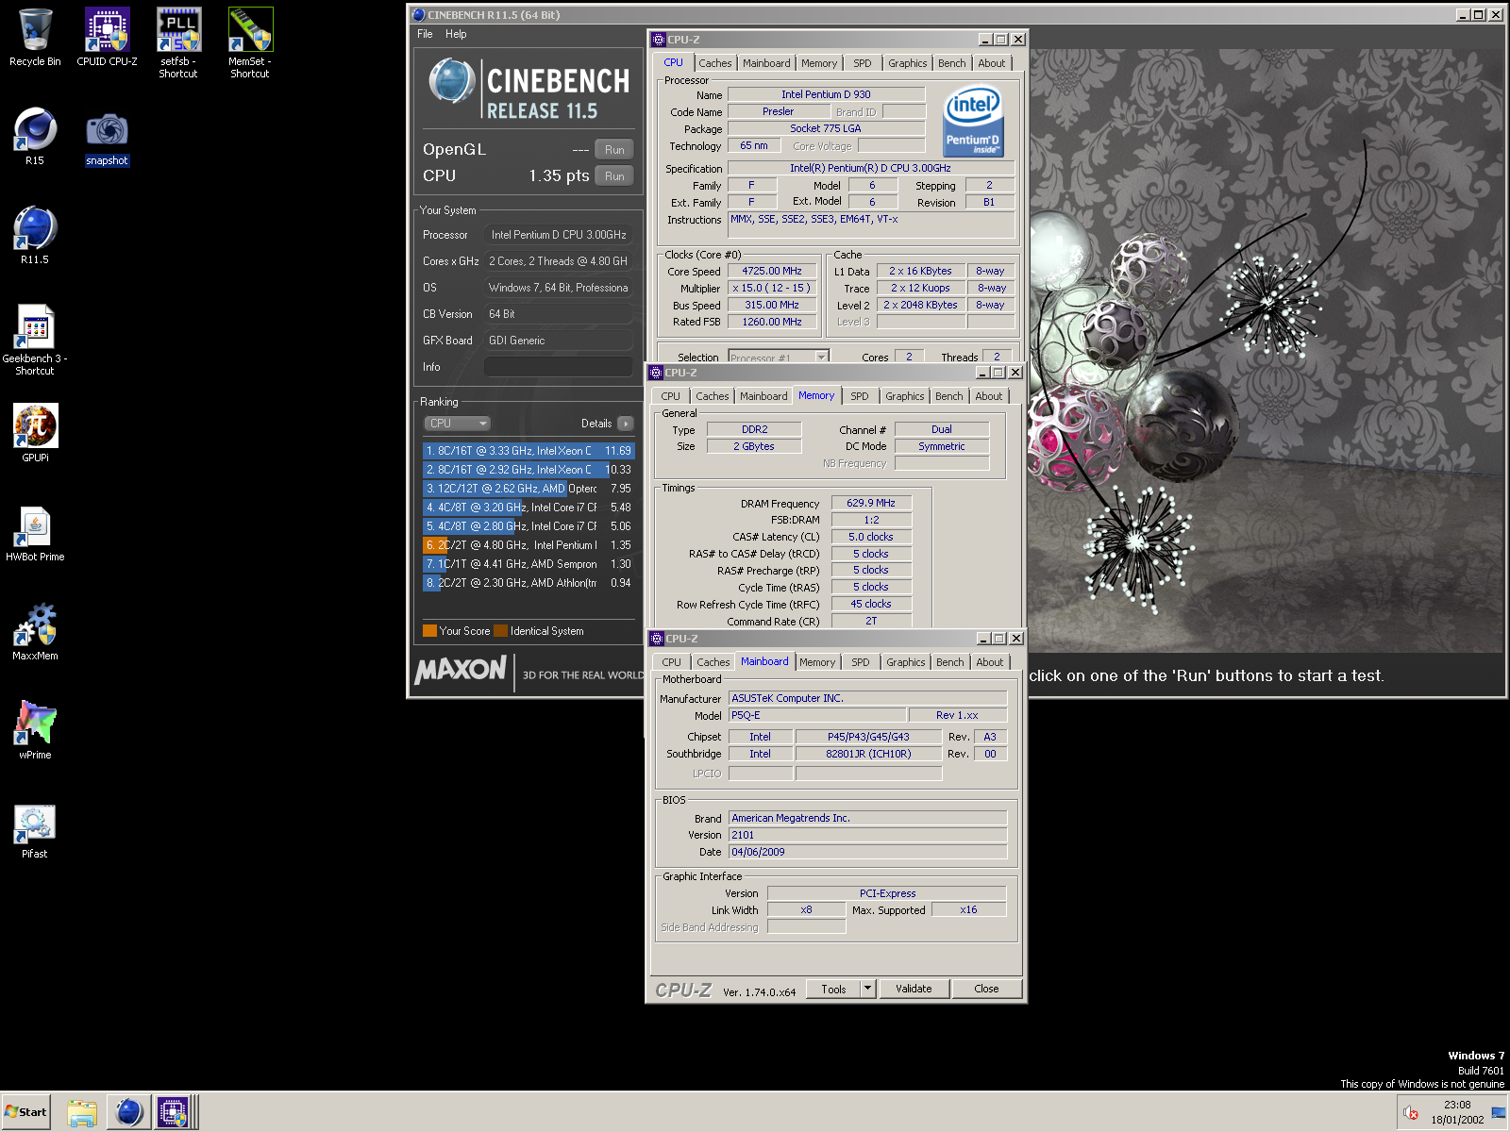Select the 8C/16T 3.33 GHz Xeon ranking row
1510x1132 pixels.
(528, 451)
